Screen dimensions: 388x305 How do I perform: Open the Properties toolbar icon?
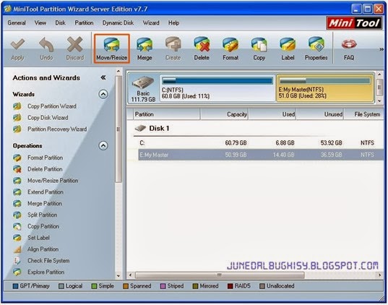316,45
